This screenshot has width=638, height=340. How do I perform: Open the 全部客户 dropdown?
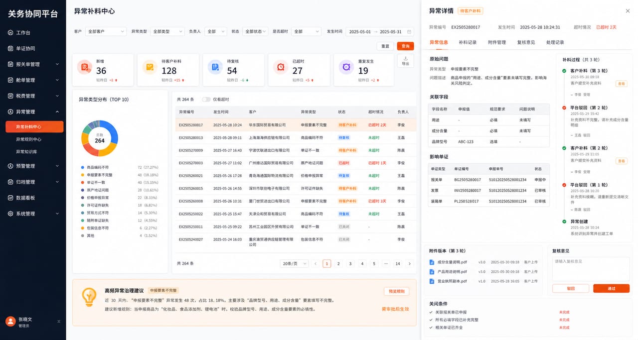point(106,31)
